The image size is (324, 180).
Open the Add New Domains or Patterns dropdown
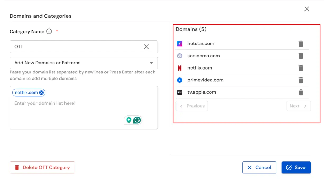click(84, 63)
